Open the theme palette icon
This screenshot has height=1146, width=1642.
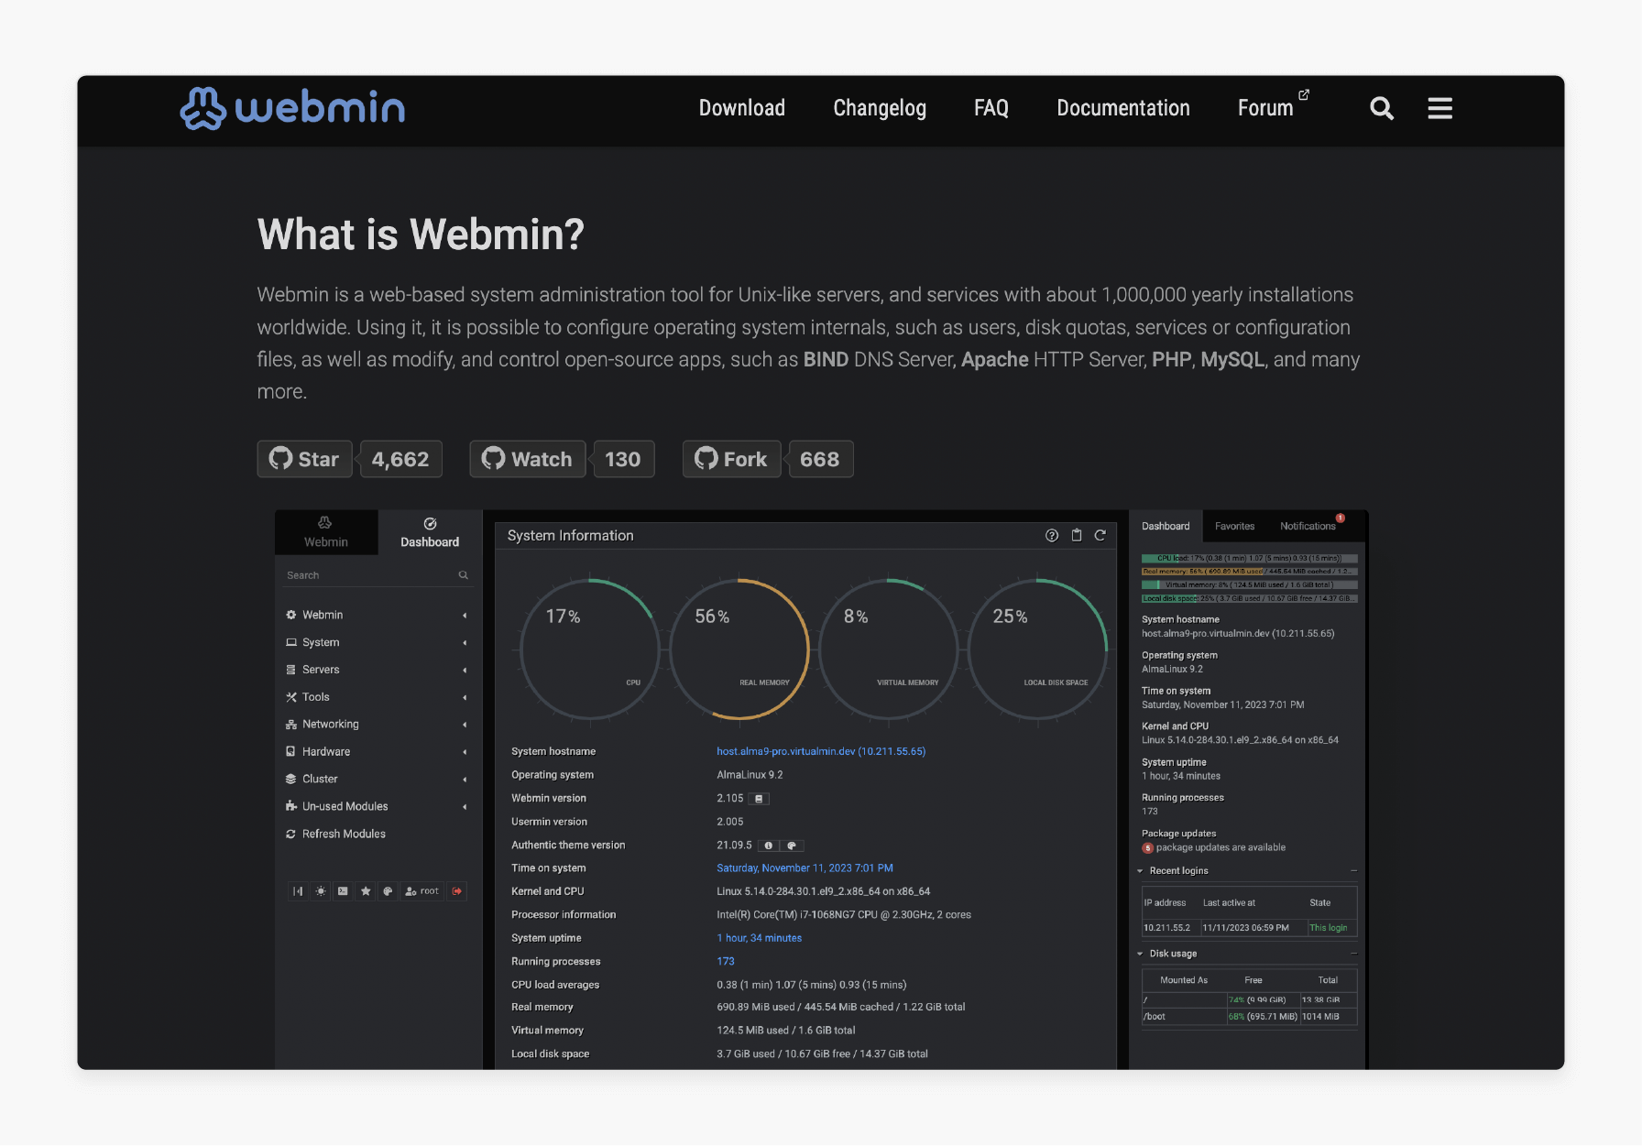click(x=388, y=891)
